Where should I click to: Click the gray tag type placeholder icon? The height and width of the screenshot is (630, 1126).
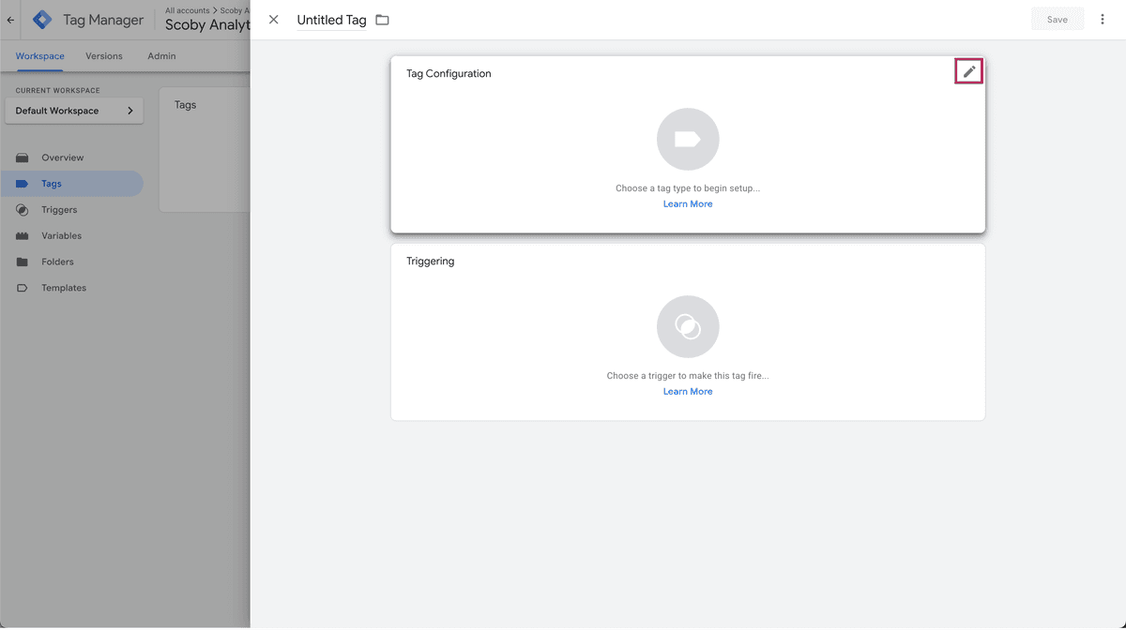click(688, 140)
